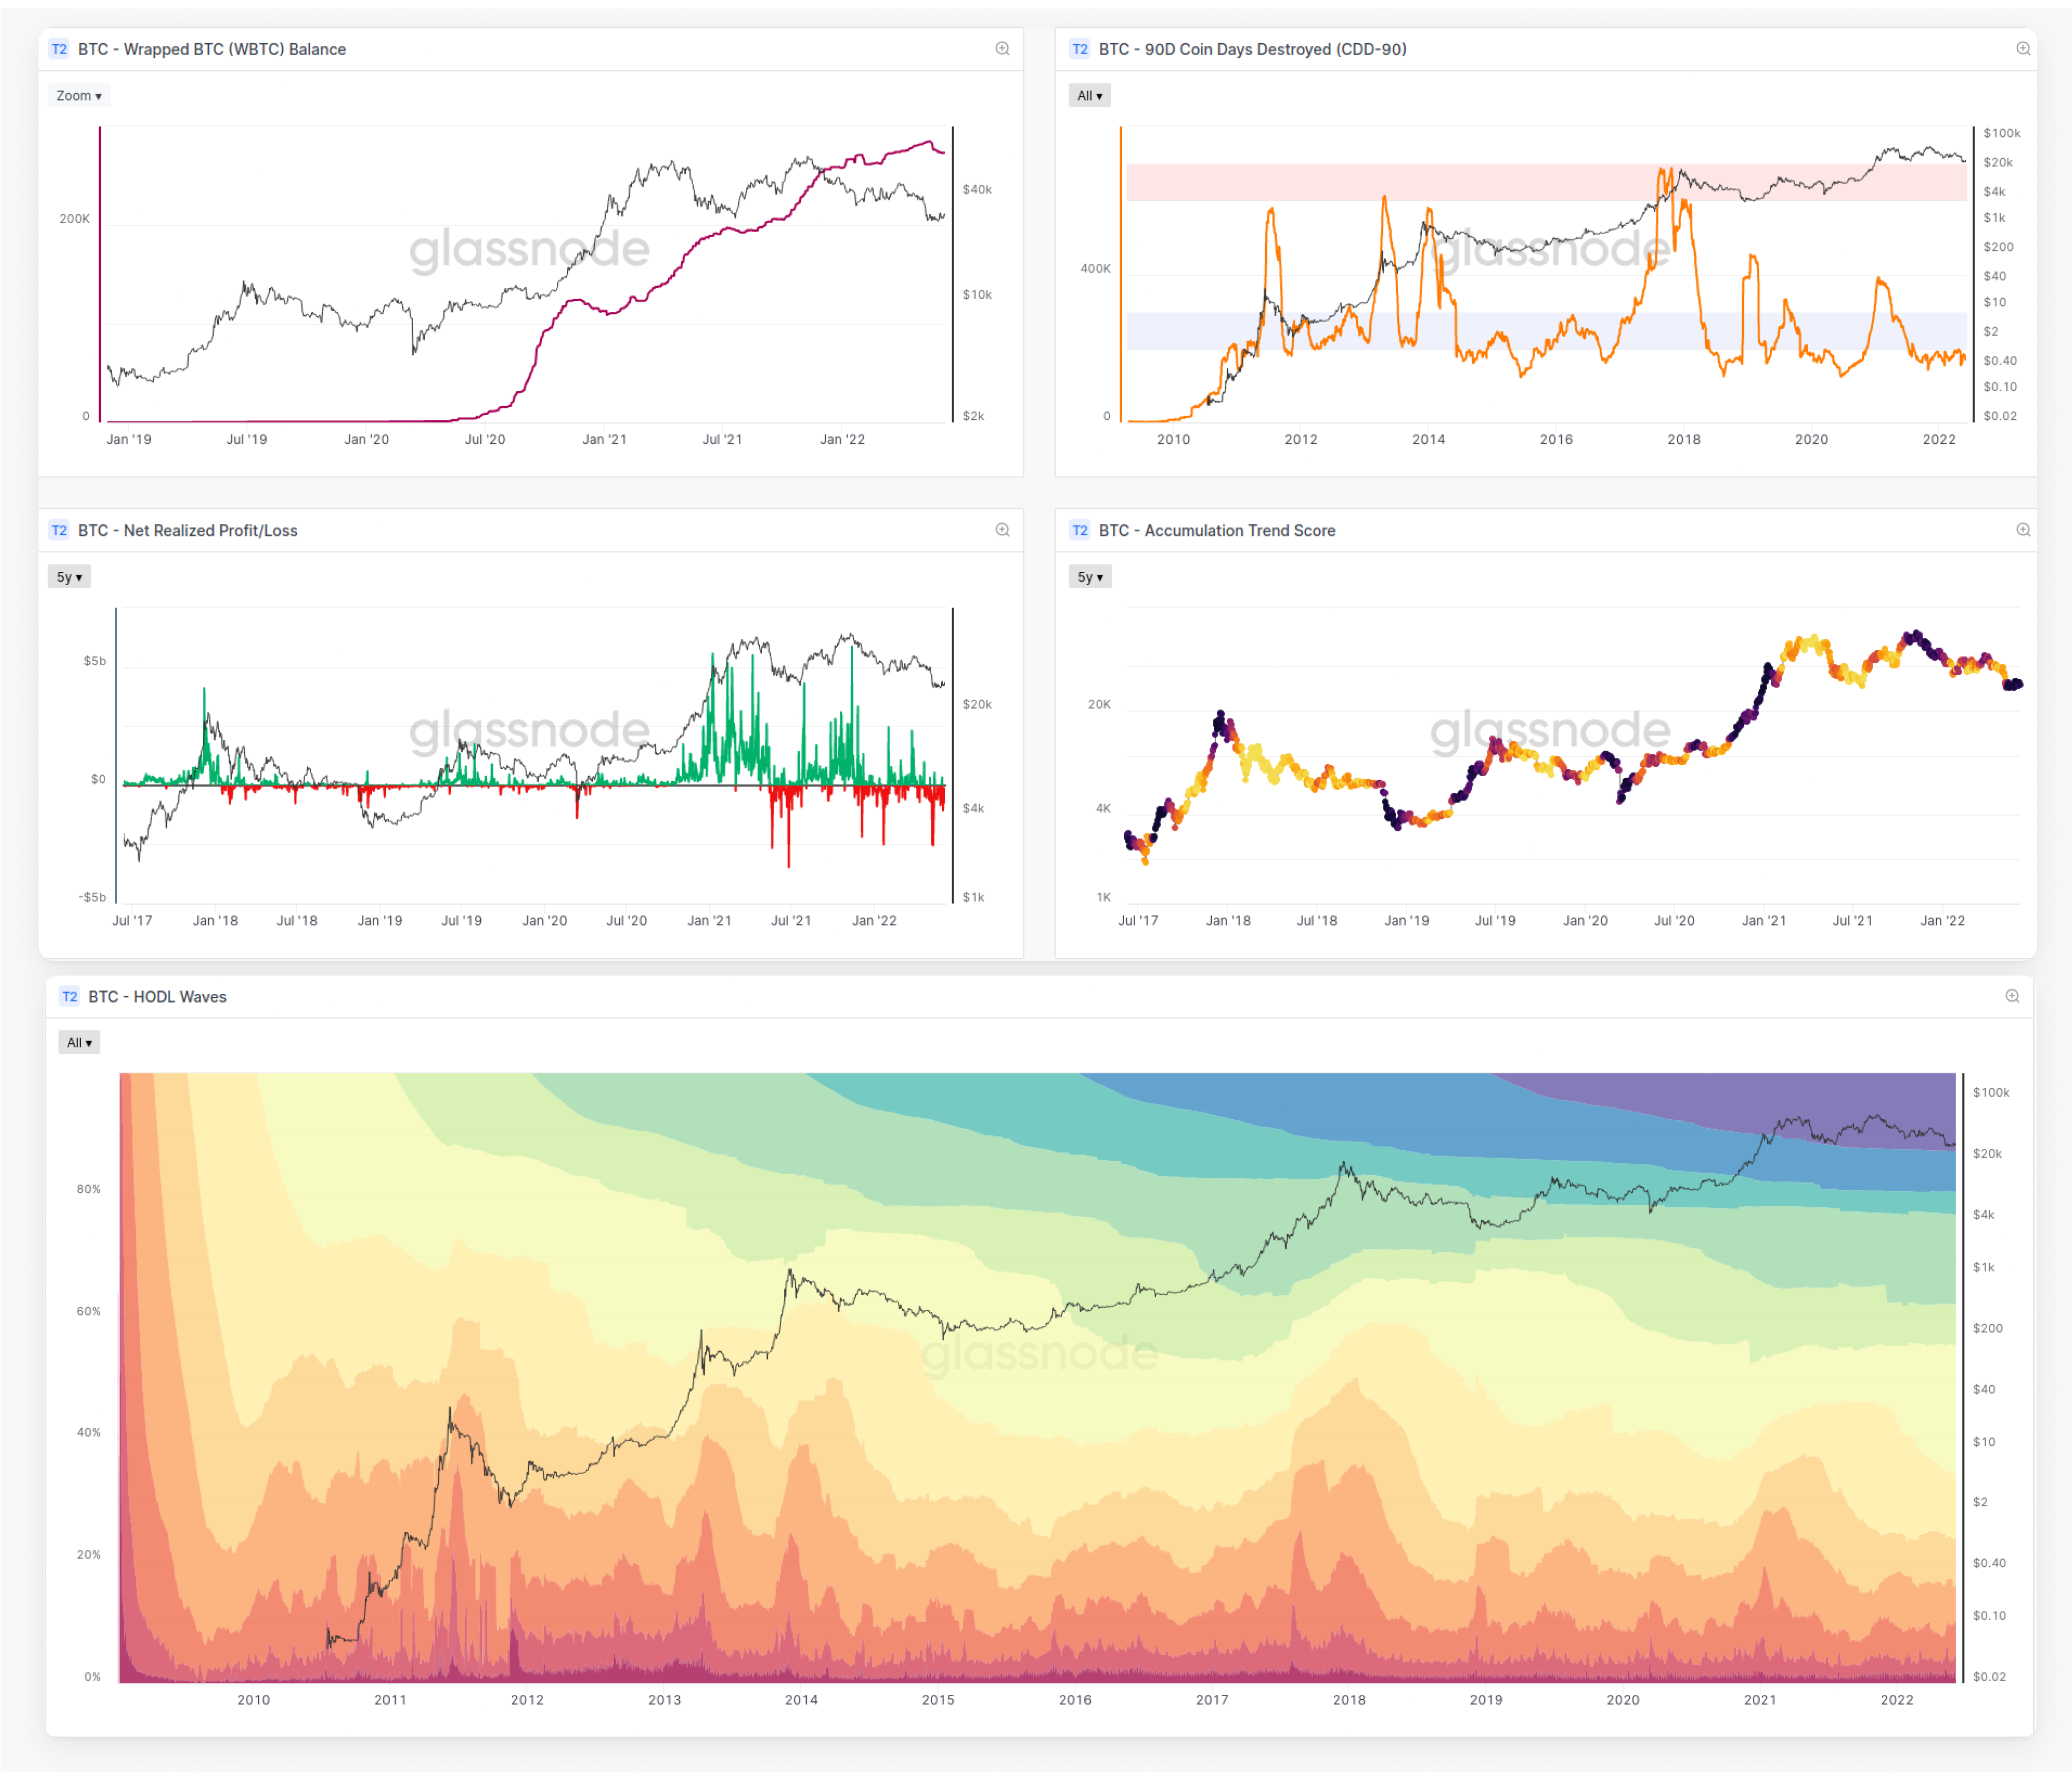Click the T2 badge beside 90D Coin Days Destroyed
The image size is (2072, 1781).
coord(1080,49)
